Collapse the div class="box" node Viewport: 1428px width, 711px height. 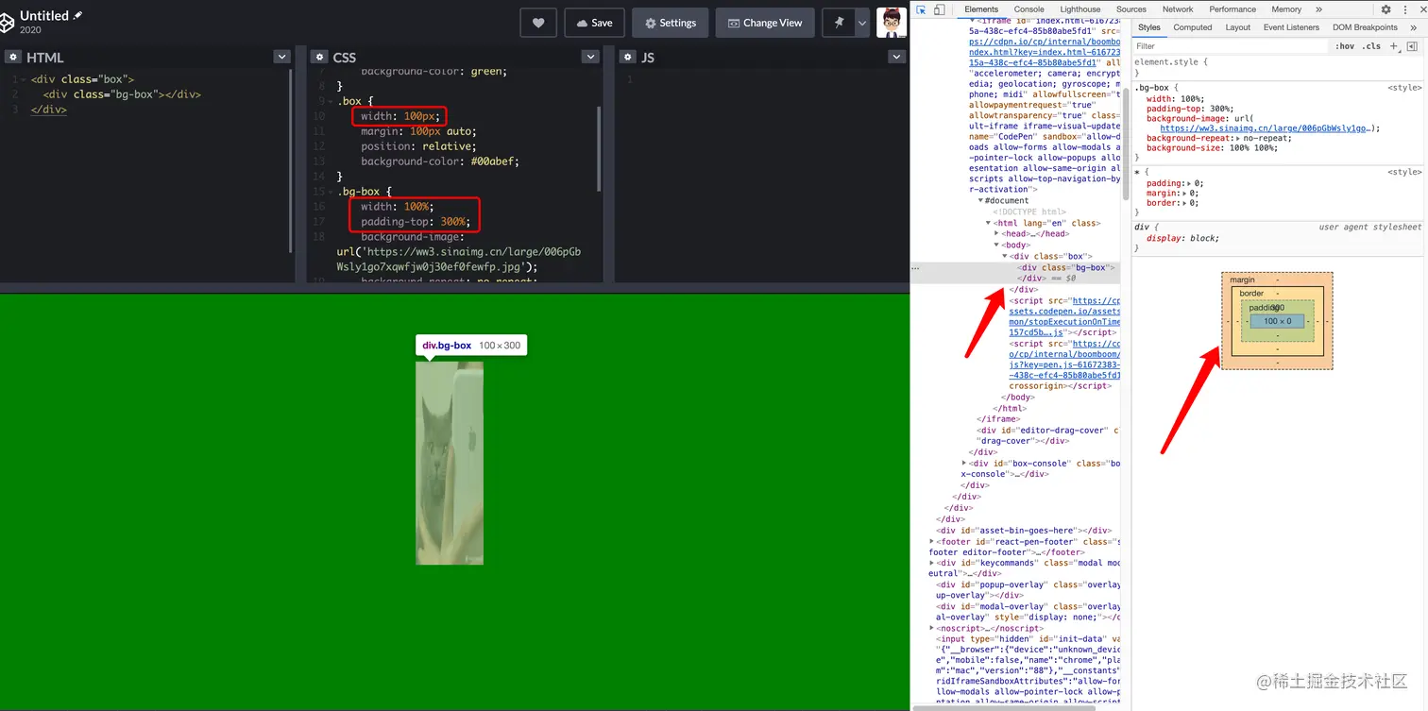[1005, 256]
